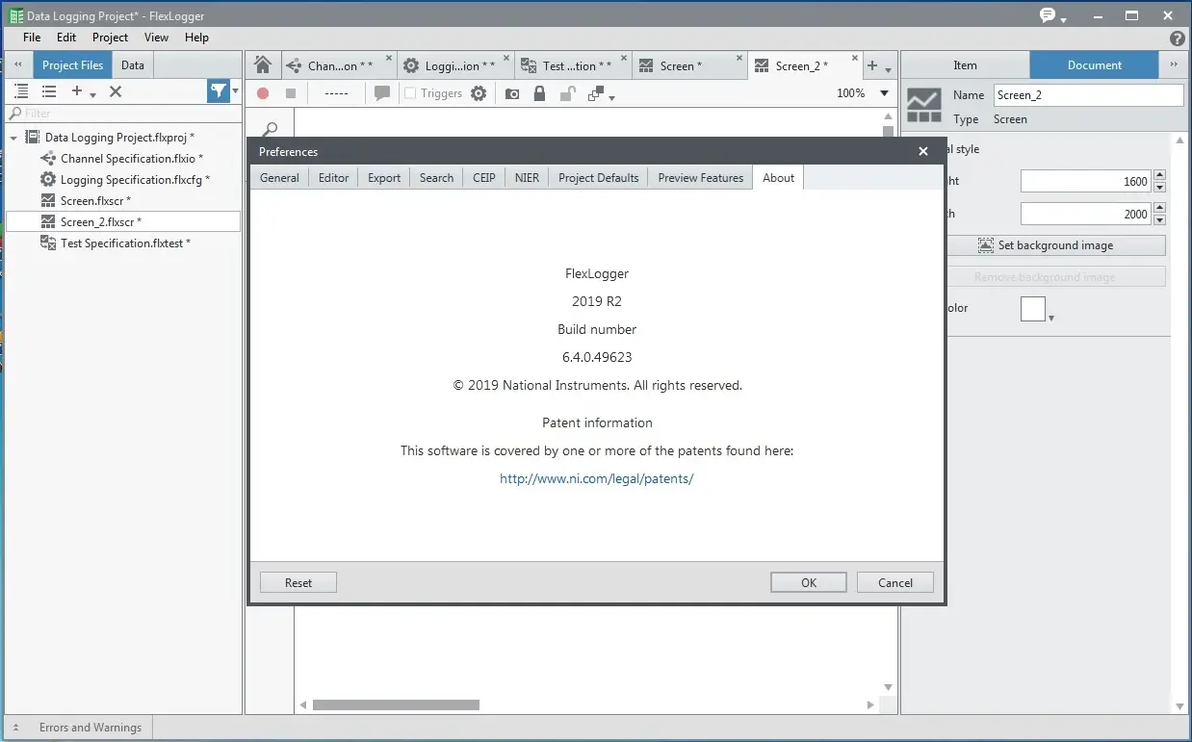Image resolution: width=1192 pixels, height=742 pixels.
Task: Collapse the Data Logging Project tree node
Action: [13, 138]
